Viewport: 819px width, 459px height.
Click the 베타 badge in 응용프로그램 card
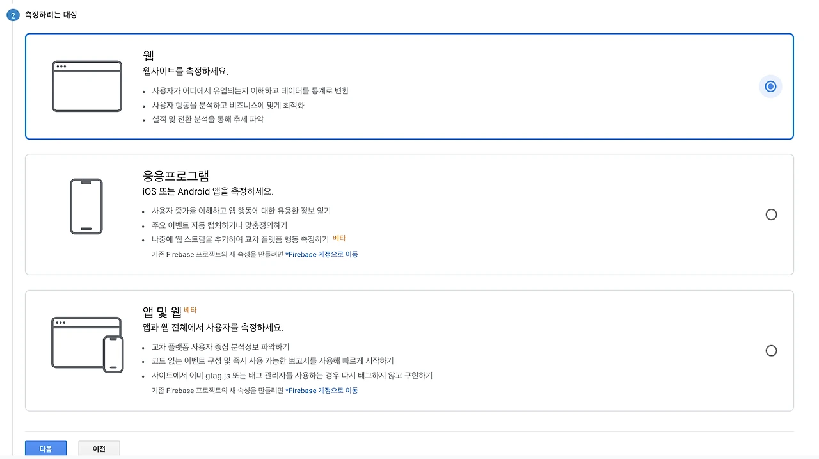[339, 239]
